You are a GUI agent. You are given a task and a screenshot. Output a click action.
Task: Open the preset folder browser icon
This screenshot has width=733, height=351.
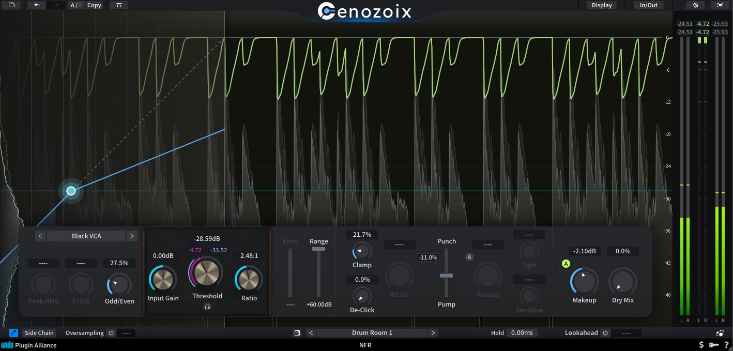click(x=12, y=5)
